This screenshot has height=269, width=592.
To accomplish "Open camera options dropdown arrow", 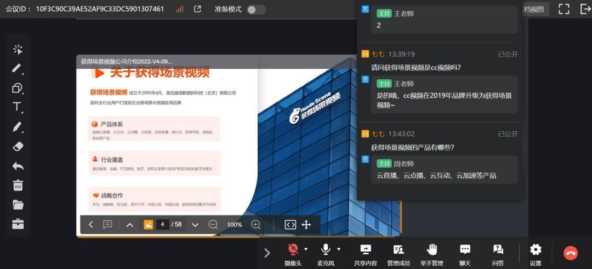I will click(306, 249).
